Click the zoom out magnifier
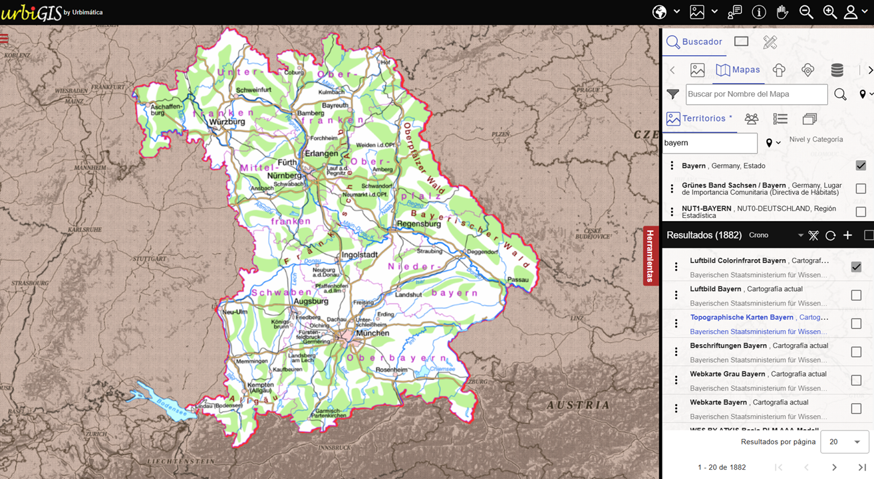This screenshot has width=874, height=479. [x=806, y=12]
